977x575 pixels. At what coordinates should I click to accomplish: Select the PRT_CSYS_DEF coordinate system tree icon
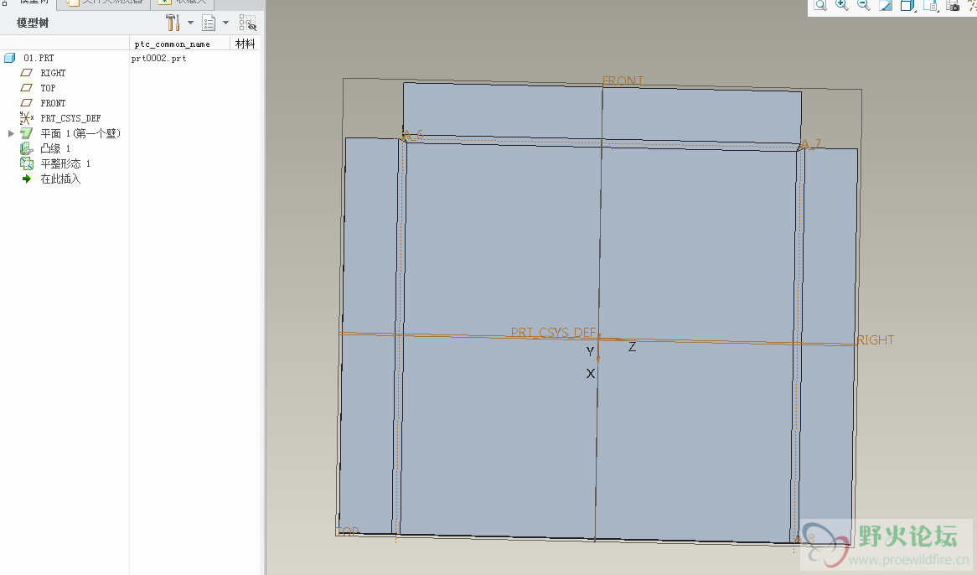(x=27, y=117)
